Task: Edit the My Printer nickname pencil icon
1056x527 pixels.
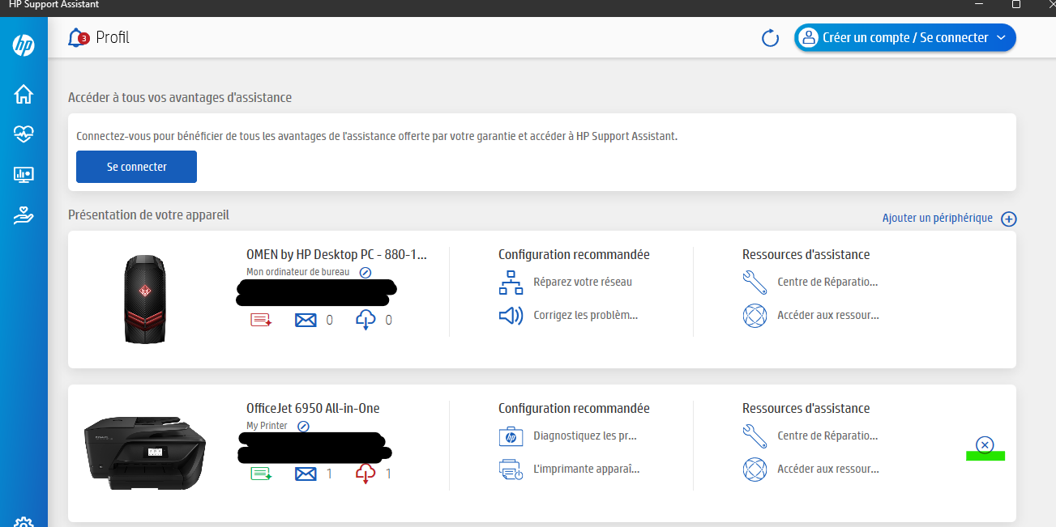Action: pyautogui.click(x=303, y=426)
